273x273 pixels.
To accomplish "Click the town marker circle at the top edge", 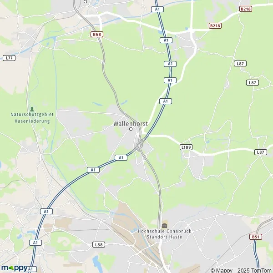I will [86, 1].
